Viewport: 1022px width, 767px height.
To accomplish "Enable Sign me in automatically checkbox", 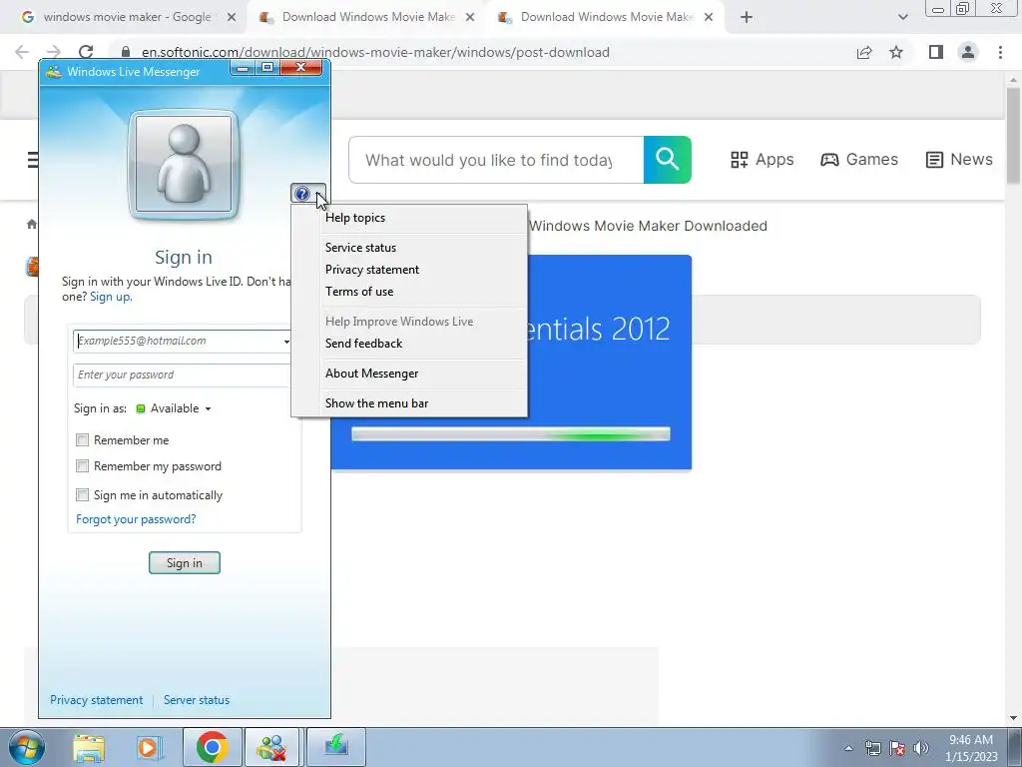I will (82, 495).
